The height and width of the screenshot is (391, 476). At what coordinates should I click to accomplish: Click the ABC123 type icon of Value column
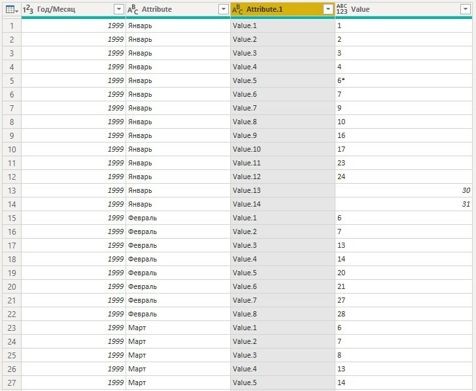click(342, 9)
